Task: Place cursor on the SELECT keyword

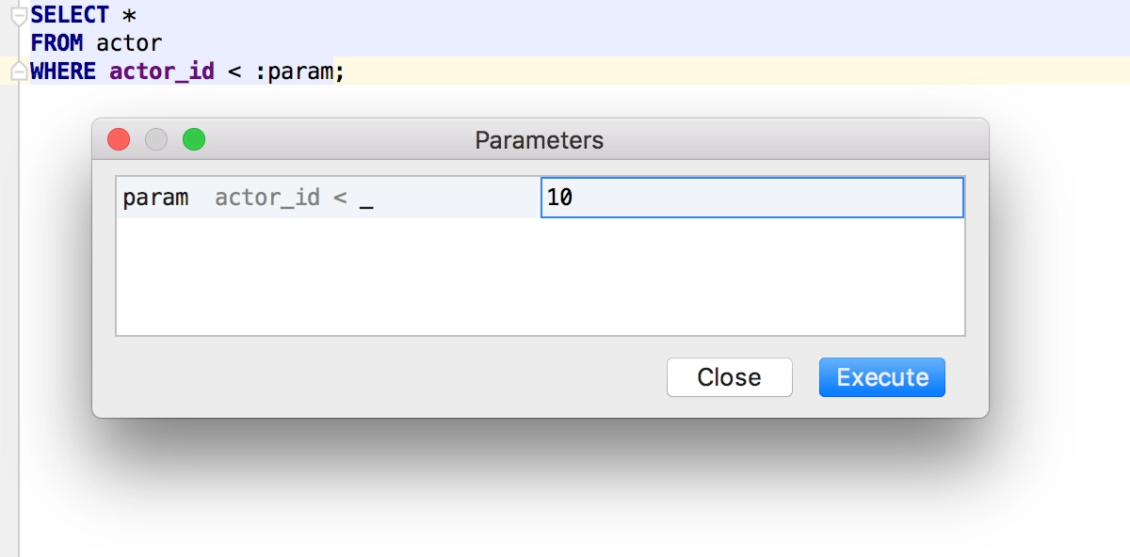Action: pos(70,15)
